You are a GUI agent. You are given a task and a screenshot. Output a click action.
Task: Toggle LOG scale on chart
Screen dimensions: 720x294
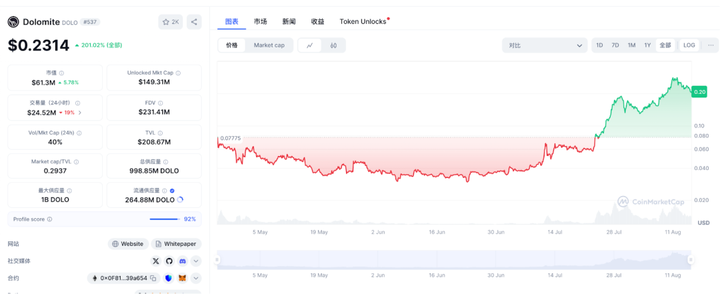[689, 45]
